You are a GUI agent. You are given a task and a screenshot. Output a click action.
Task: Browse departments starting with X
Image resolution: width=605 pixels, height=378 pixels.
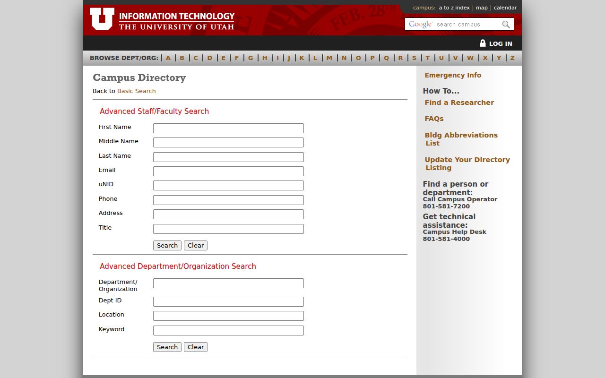click(485, 58)
